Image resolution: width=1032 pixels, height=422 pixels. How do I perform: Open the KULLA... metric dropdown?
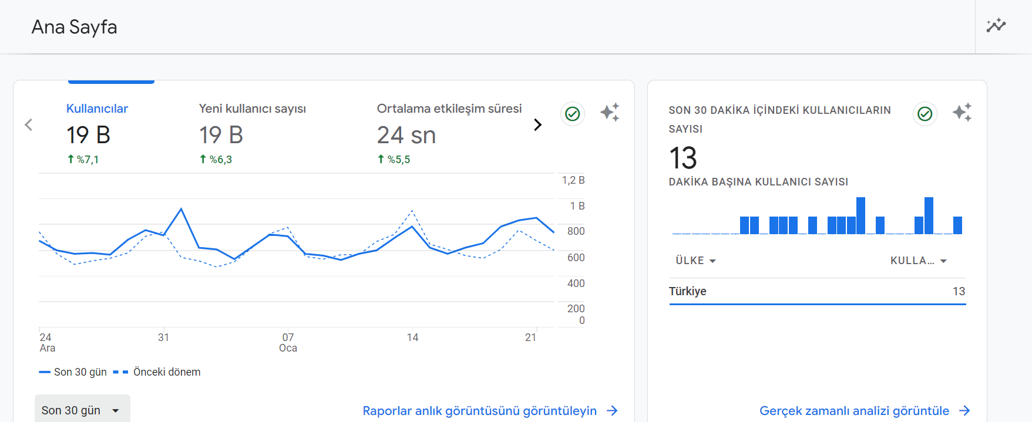pyautogui.click(x=919, y=261)
